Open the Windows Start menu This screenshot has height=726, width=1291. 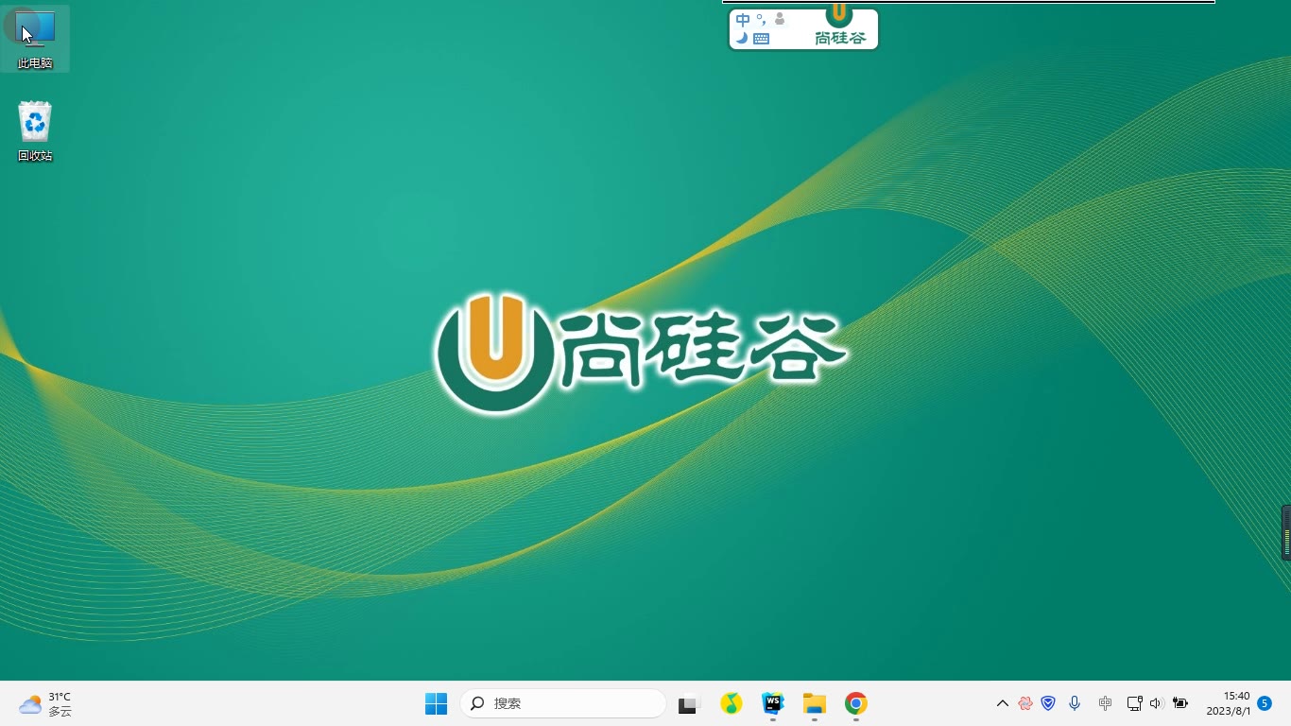point(436,703)
